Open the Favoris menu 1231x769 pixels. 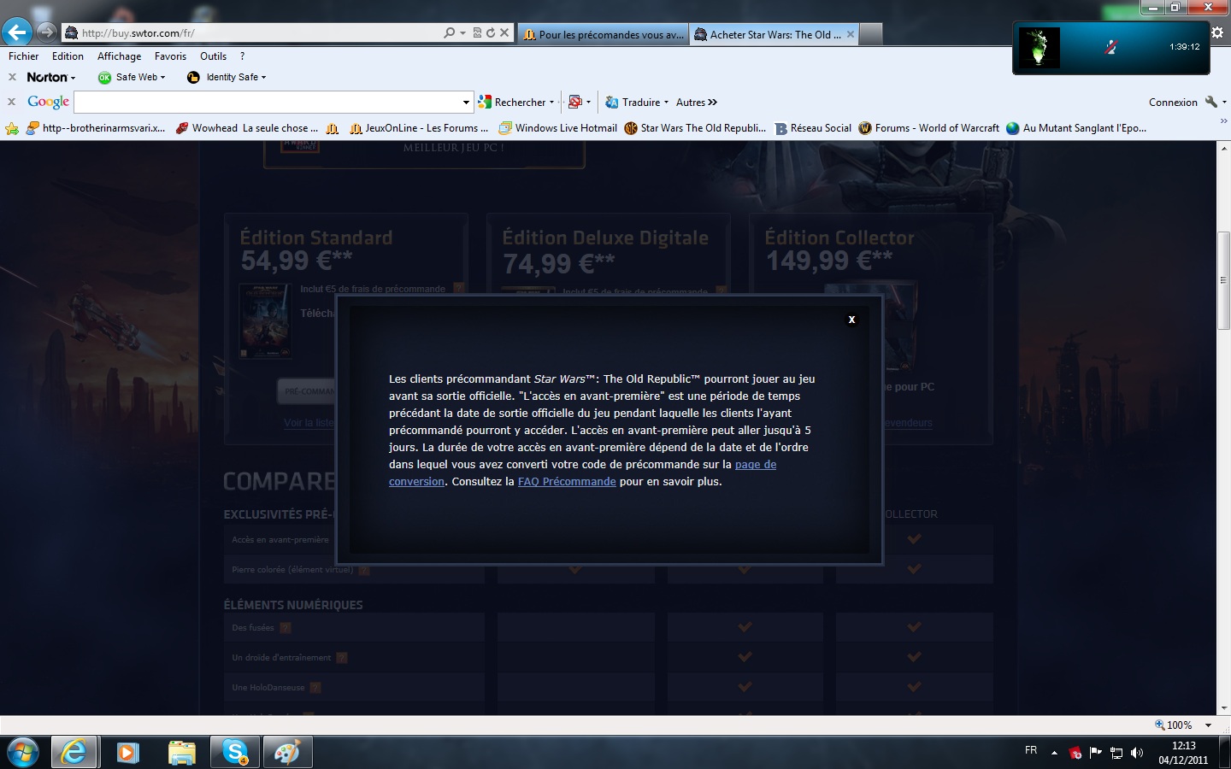tap(170, 56)
